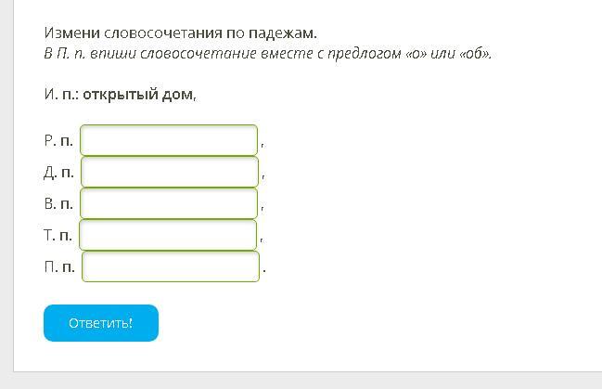The height and width of the screenshot is (389, 602).
Task: Click the period after П. п. field
Action: [264, 271]
